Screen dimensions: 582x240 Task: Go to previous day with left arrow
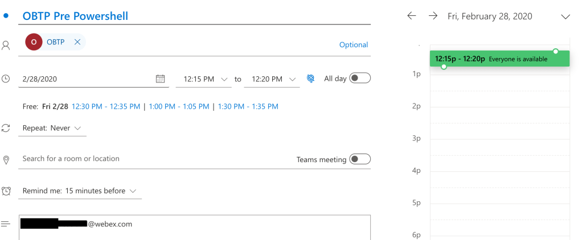point(412,16)
